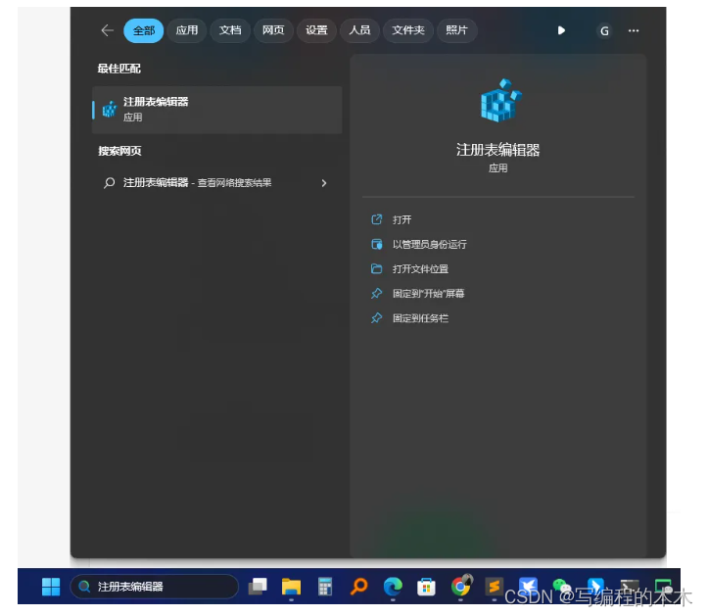Open the 注册表编辑器 web search suggestion

(x=216, y=183)
